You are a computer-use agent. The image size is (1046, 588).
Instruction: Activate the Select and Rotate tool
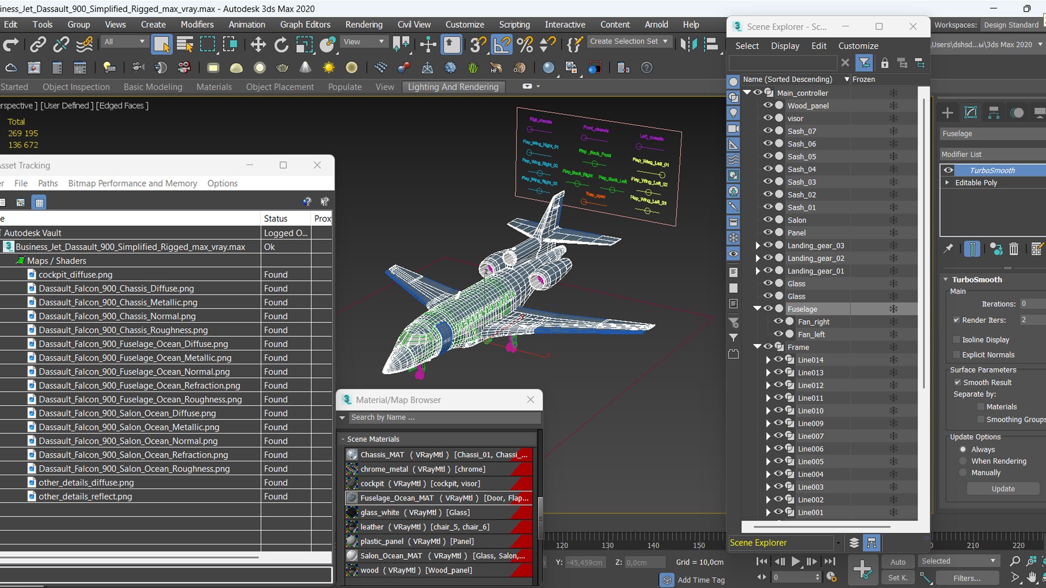pos(281,44)
